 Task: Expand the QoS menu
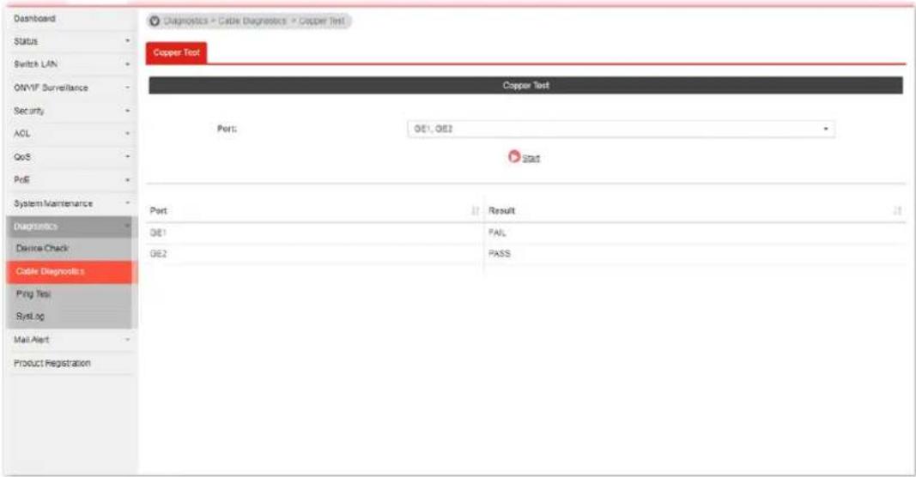pyautogui.click(x=70, y=156)
